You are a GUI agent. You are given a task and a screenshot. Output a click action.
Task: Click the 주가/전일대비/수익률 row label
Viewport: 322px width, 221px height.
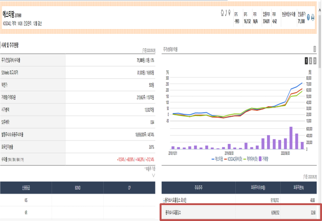click(x=11, y=60)
